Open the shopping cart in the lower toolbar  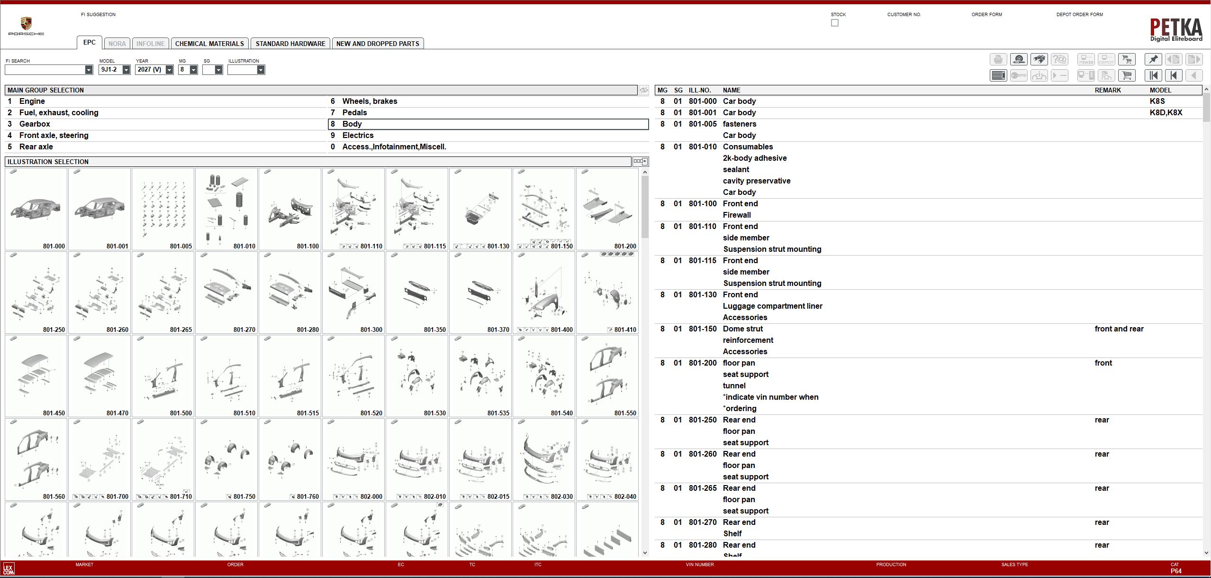(x=1127, y=75)
